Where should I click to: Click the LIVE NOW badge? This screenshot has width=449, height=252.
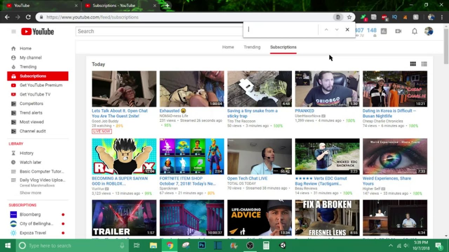(102, 131)
